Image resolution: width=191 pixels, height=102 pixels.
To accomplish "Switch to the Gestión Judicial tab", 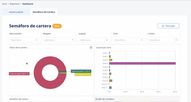I will pos(16,12).
